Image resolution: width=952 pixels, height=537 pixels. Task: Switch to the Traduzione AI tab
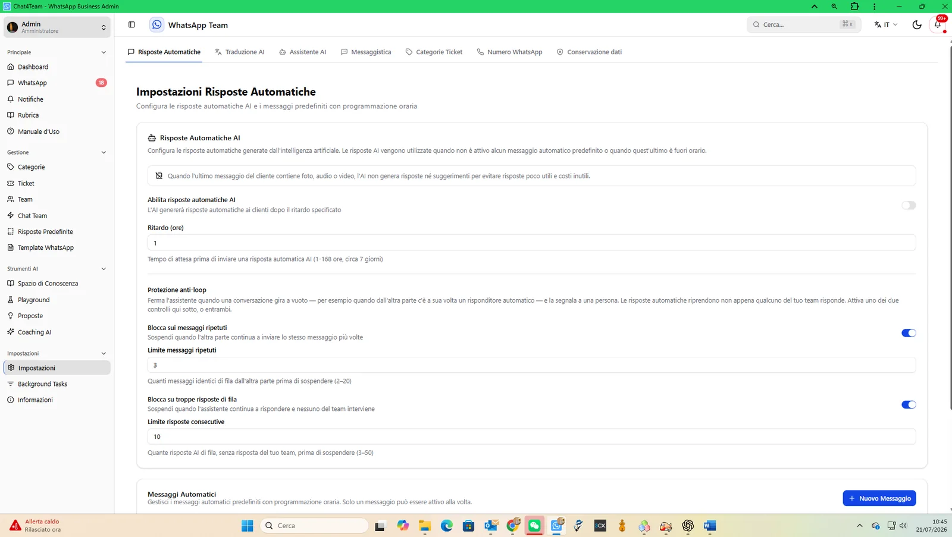click(239, 52)
